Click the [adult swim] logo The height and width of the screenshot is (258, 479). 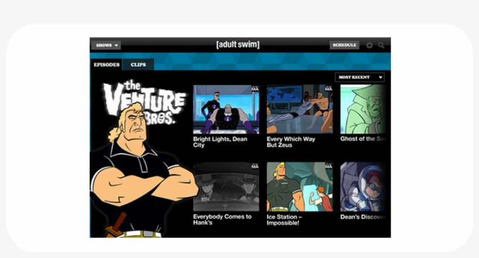[238, 44]
